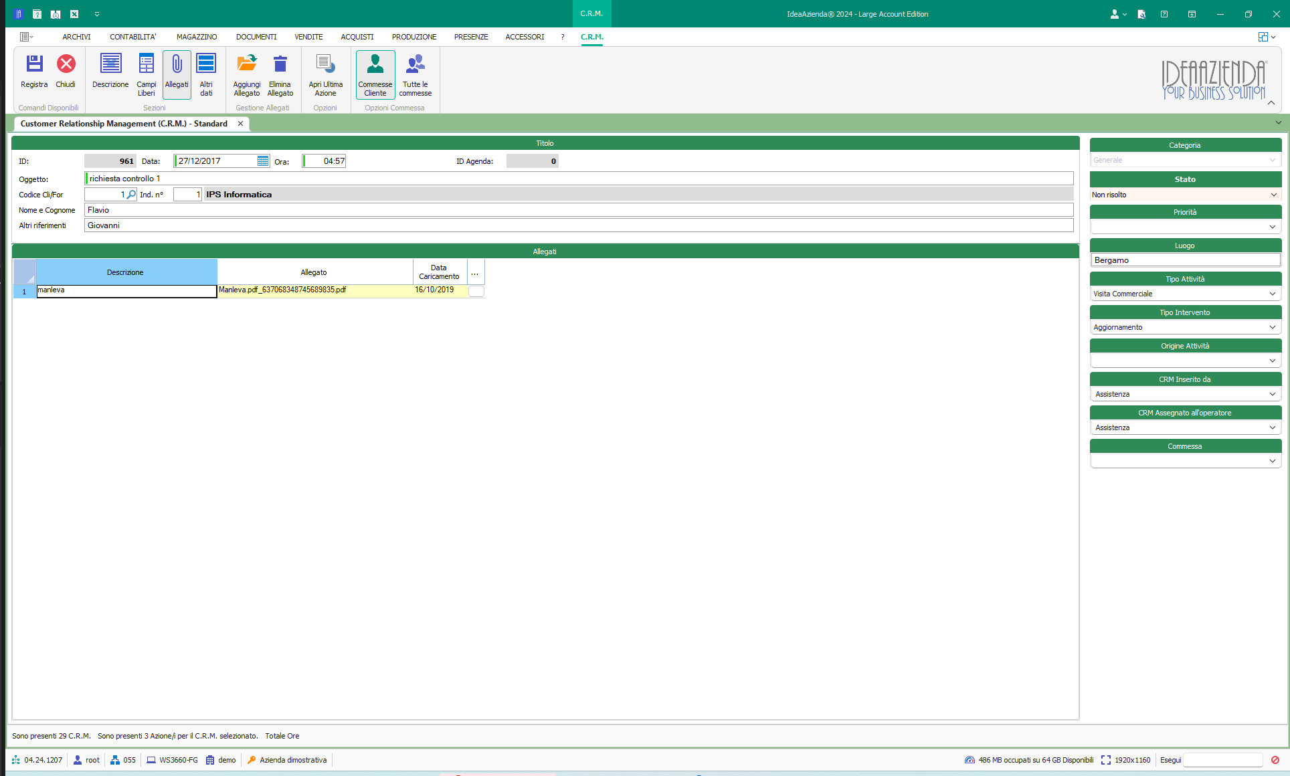The image size is (1290, 776).
Task: Select attachment cell Manleva.pdf_637068348745689835.pdf
Action: (315, 290)
